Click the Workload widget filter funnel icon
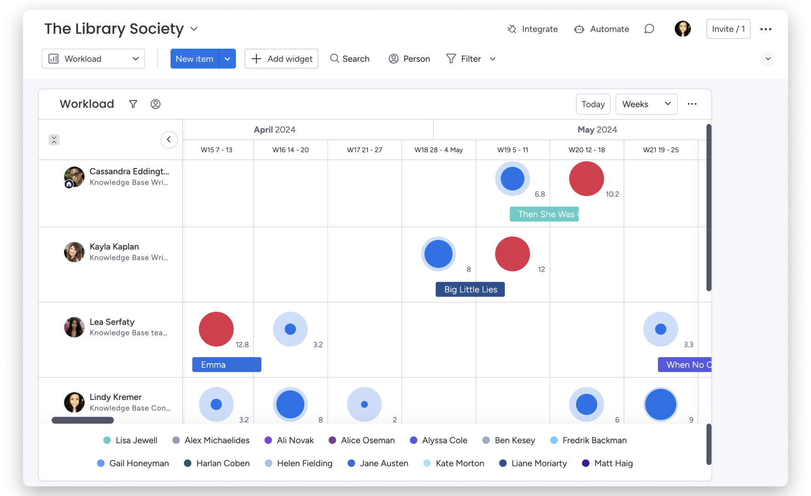The image size is (811, 496). (x=133, y=104)
